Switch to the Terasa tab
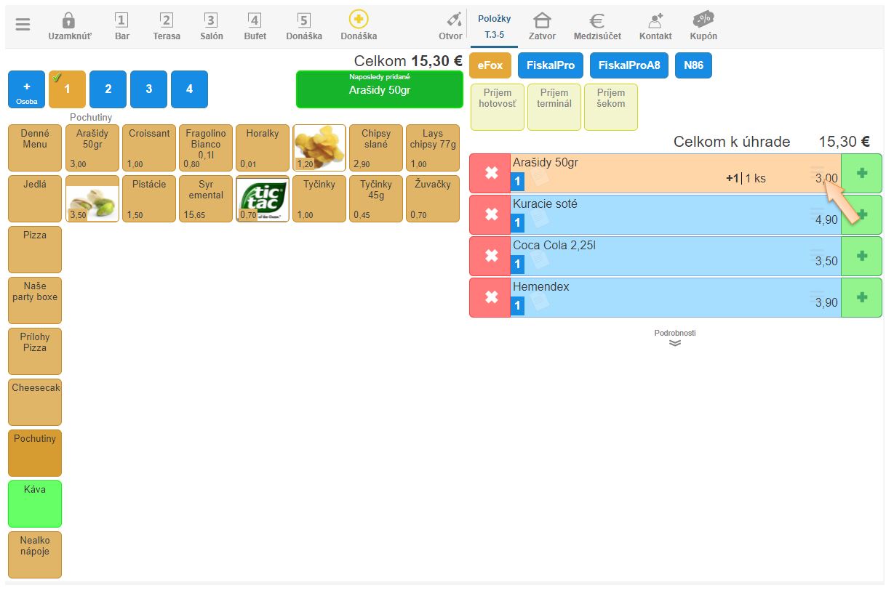The width and height of the screenshot is (894, 593). click(x=167, y=26)
